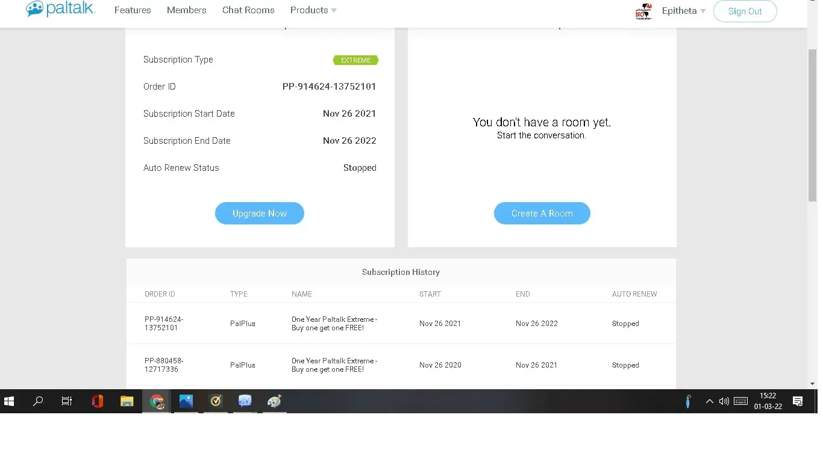Click the Sign Out button
The image size is (823, 462).
pyautogui.click(x=745, y=11)
